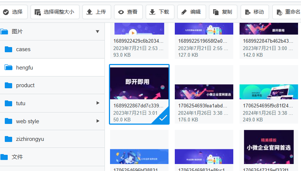Select the 文件 root folder
Image resolution: width=301 pixels, height=171 pixels.
(17, 157)
